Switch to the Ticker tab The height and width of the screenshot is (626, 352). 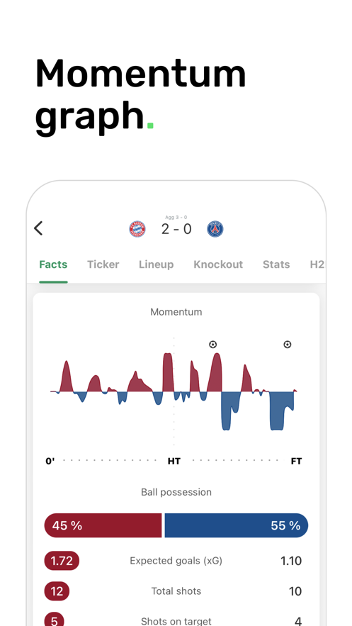click(103, 264)
